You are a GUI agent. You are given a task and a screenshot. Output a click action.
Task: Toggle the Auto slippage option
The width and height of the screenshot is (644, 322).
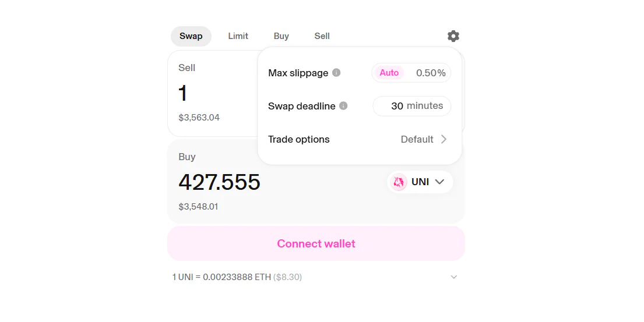[389, 73]
